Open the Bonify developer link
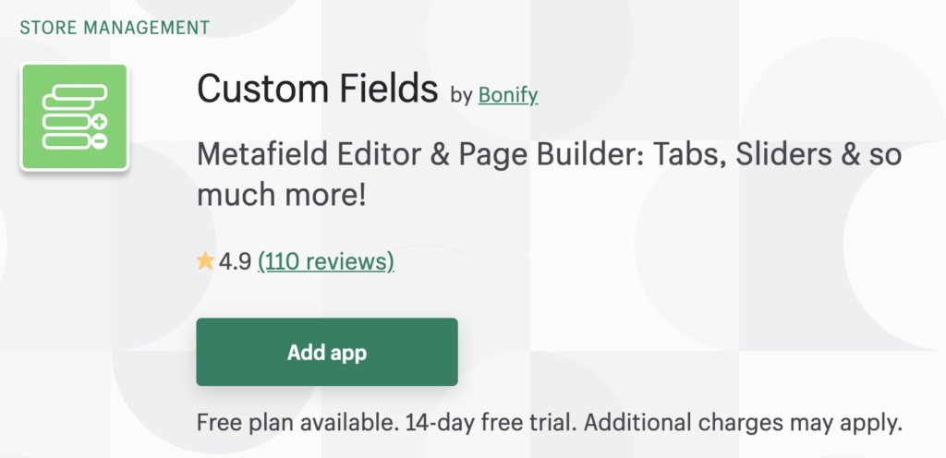Viewport: 946px width, 458px height. (x=508, y=94)
